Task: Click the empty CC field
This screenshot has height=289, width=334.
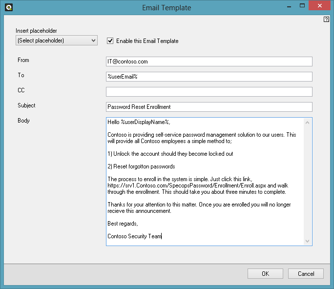Action: point(209,92)
